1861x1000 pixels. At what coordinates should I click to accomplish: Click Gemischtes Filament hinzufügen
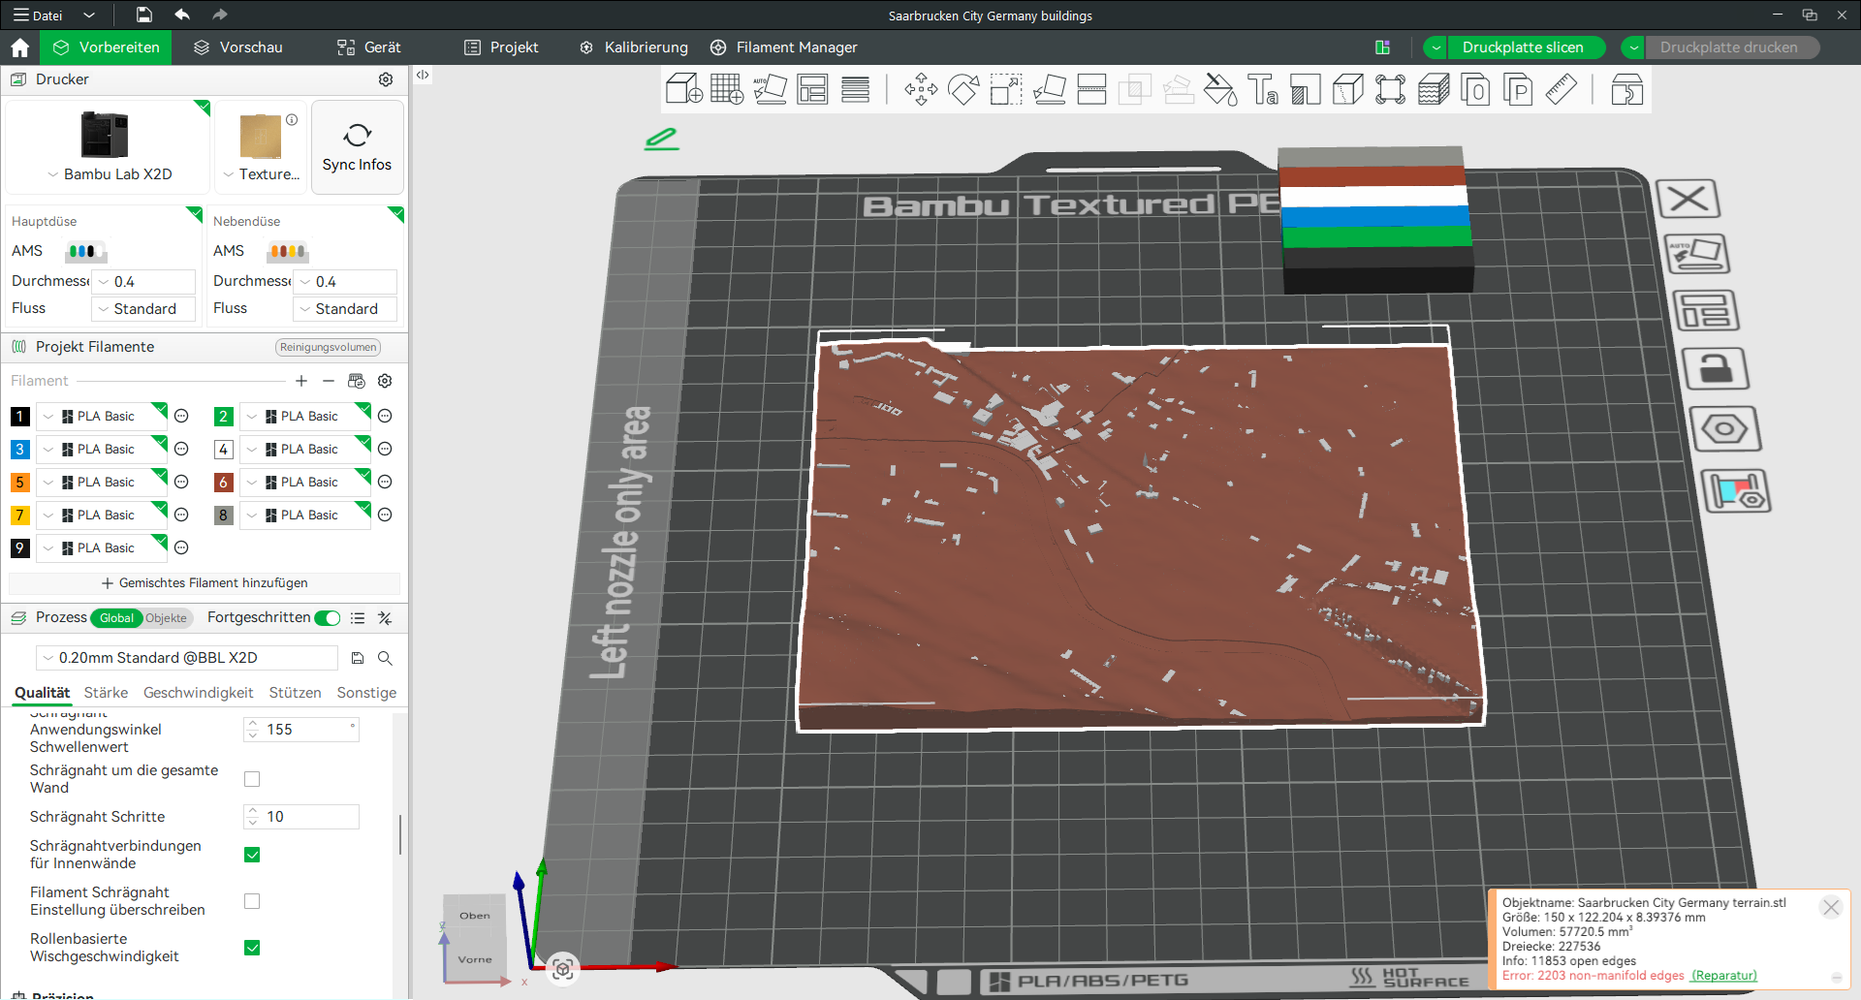(205, 583)
